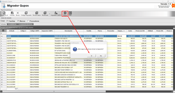Click the question mark icon in the dialog

point(75,49)
